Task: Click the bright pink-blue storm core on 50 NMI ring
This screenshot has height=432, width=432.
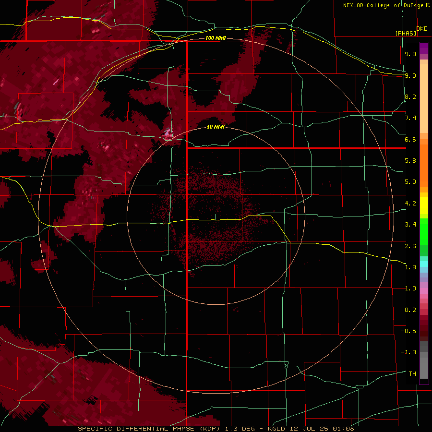Action: tap(168, 133)
